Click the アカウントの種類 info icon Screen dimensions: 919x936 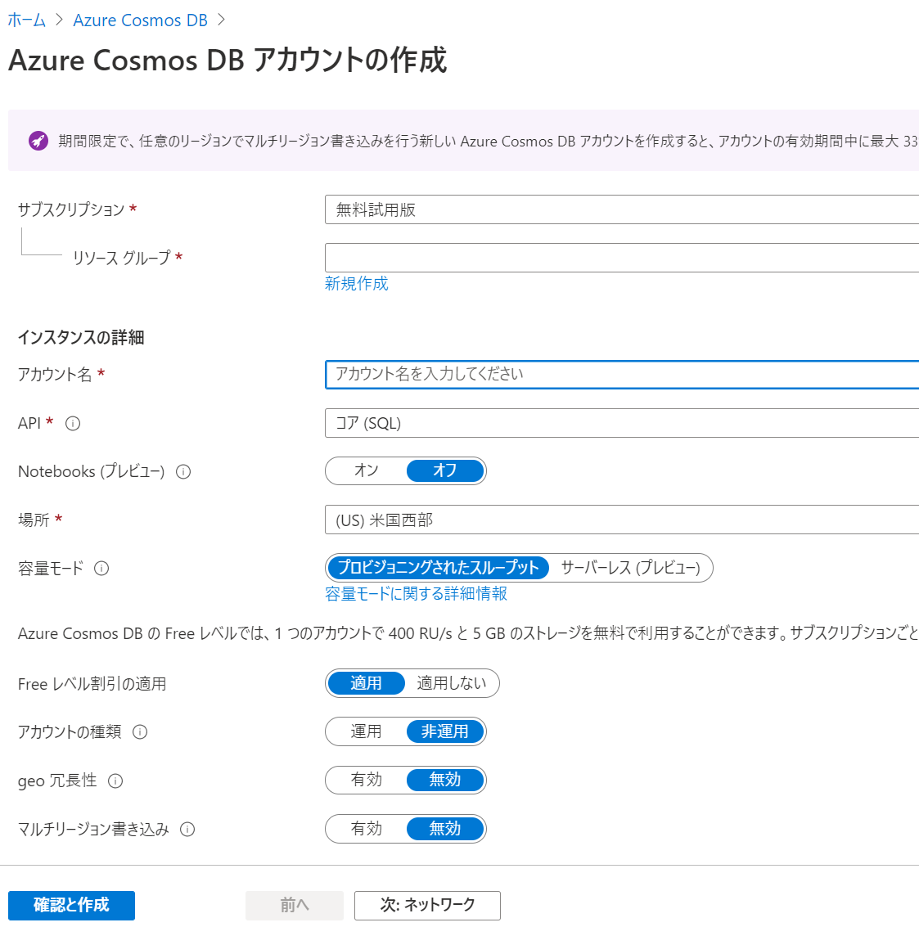pyautogui.click(x=140, y=731)
